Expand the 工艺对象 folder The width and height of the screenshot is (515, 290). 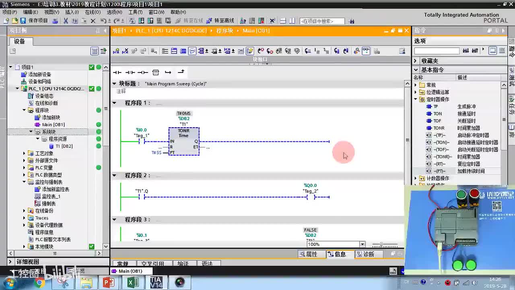24,153
